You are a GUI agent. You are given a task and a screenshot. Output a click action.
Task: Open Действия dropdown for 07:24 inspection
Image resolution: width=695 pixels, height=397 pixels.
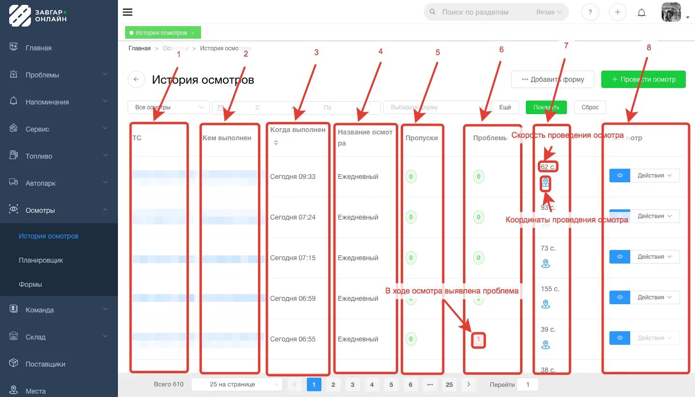[x=655, y=216]
